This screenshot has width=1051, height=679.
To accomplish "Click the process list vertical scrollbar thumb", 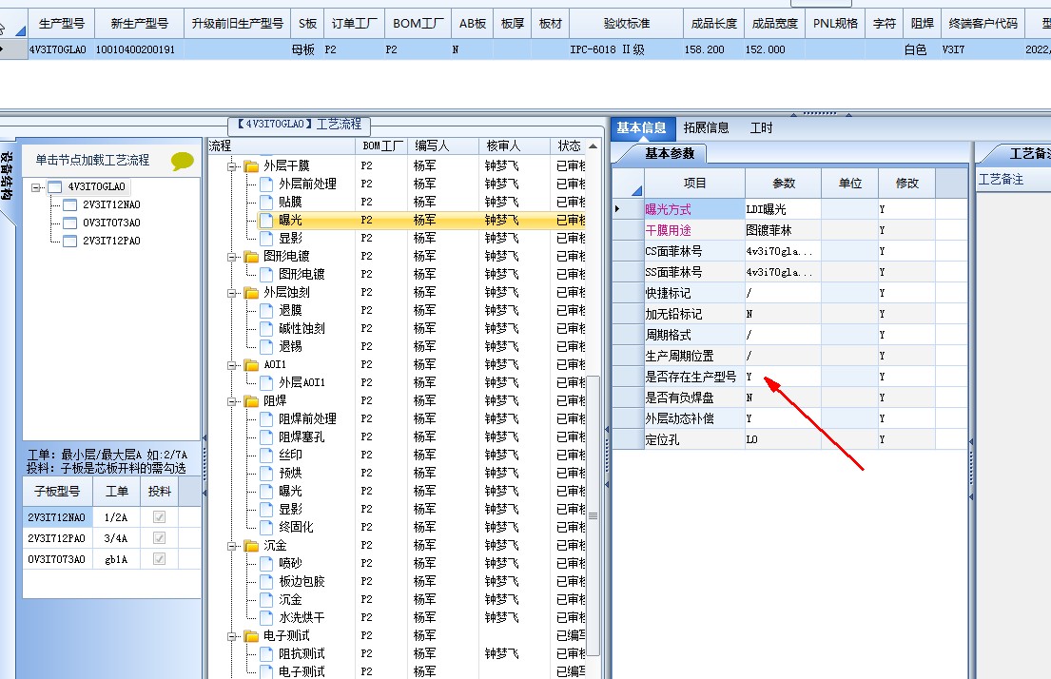I will 594,516.
